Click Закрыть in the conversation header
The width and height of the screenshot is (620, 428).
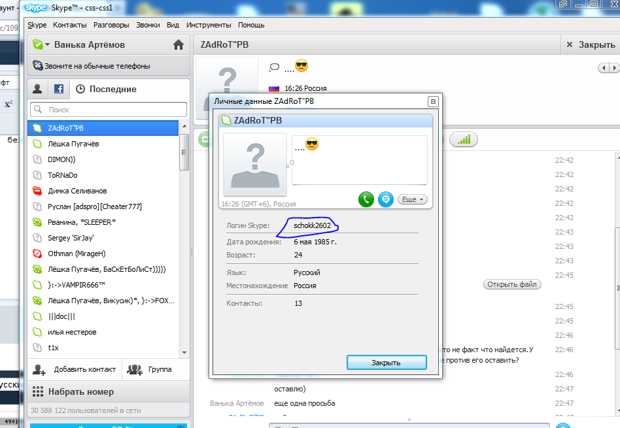[x=591, y=44]
